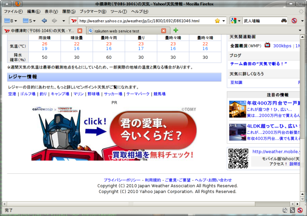Click the red 君の愛車、今いくらだ？ ad button
The width and height of the screenshot is (307, 216).
pyautogui.click(x=153, y=130)
